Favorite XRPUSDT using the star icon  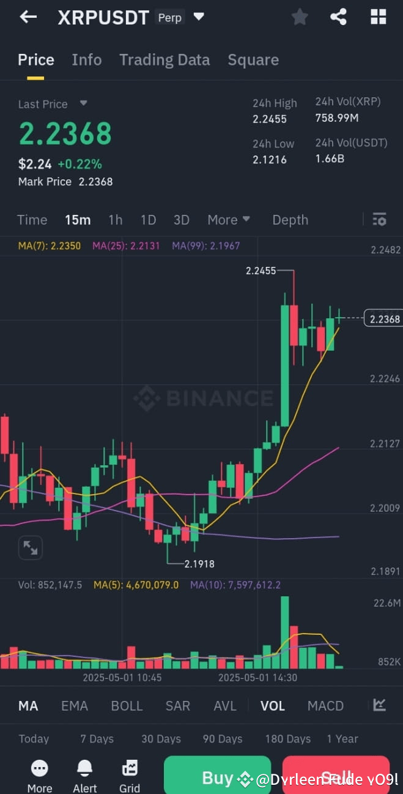pos(300,17)
